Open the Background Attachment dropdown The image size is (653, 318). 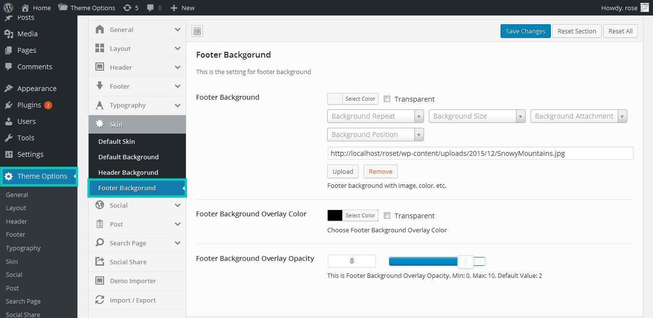[x=579, y=116]
